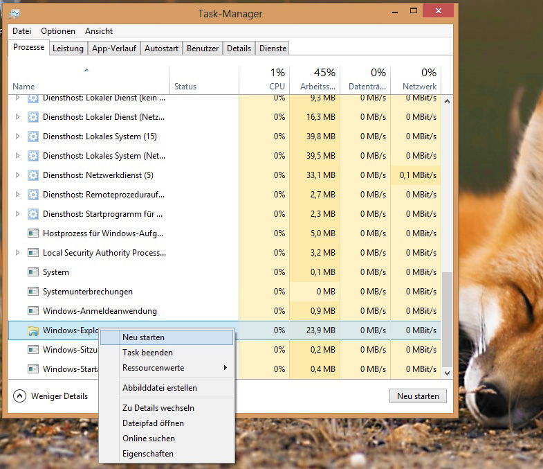
Task: Expand Diensthost: Lokaler Dienst (Netz...) group
Action: [17, 117]
